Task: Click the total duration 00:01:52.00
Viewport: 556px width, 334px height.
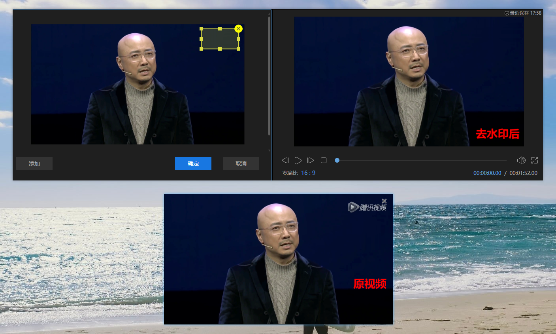Action: tap(523, 173)
